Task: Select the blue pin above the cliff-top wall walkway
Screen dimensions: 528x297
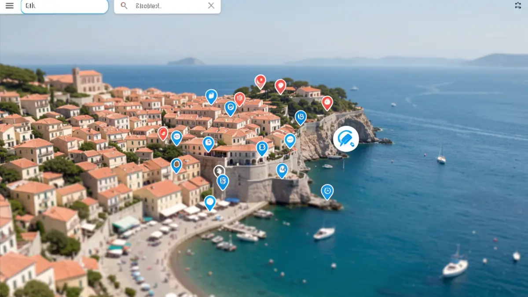Action: coord(301,117)
